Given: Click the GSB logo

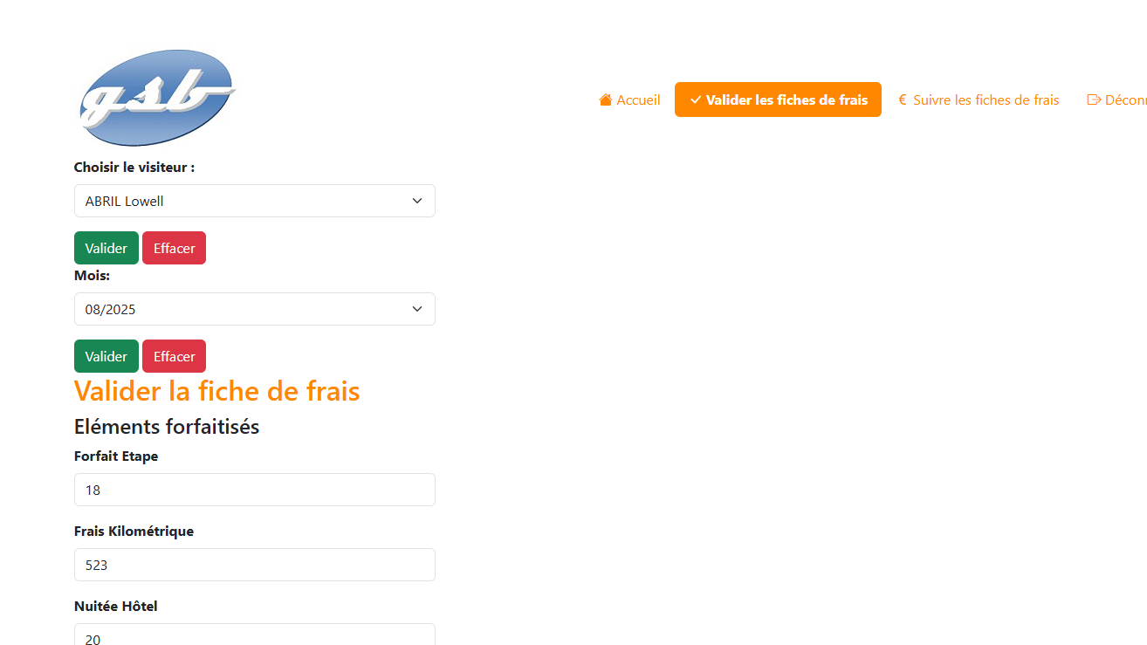Looking at the screenshot, I should (x=156, y=97).
